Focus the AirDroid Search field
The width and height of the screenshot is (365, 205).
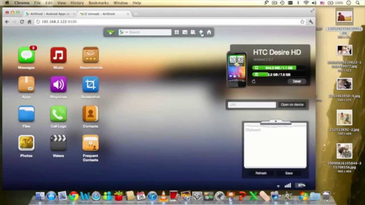[x=150, y=32]
